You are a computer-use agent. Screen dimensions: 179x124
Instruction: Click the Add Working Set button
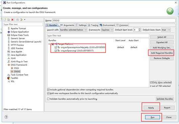162,48
